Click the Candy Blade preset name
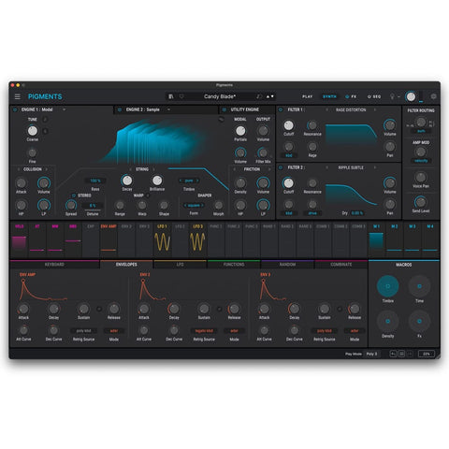The height and width of the screenshot is (449, 449). [220, 96]
